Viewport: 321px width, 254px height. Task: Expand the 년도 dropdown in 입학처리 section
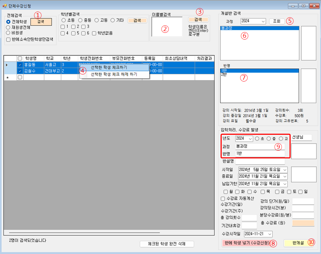coord(250,139)
